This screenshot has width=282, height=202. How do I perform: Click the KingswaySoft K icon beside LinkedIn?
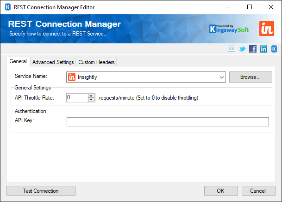(x=274, y=49)
